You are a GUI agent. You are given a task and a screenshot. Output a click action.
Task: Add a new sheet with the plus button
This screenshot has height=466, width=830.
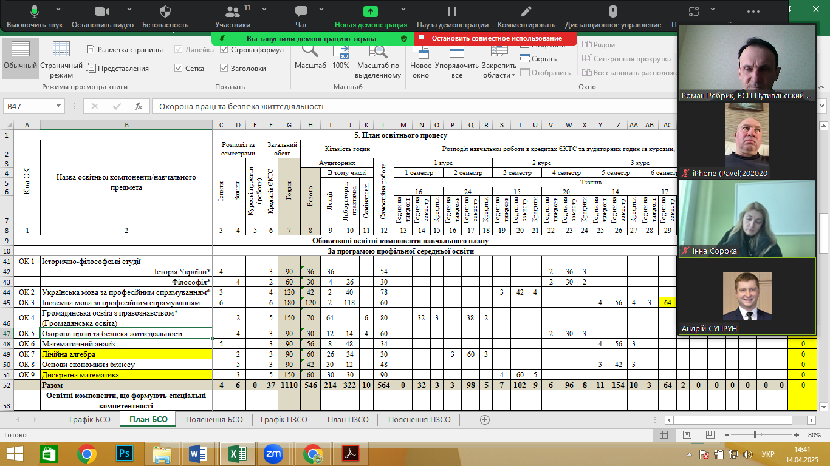(x=484, y=419)
